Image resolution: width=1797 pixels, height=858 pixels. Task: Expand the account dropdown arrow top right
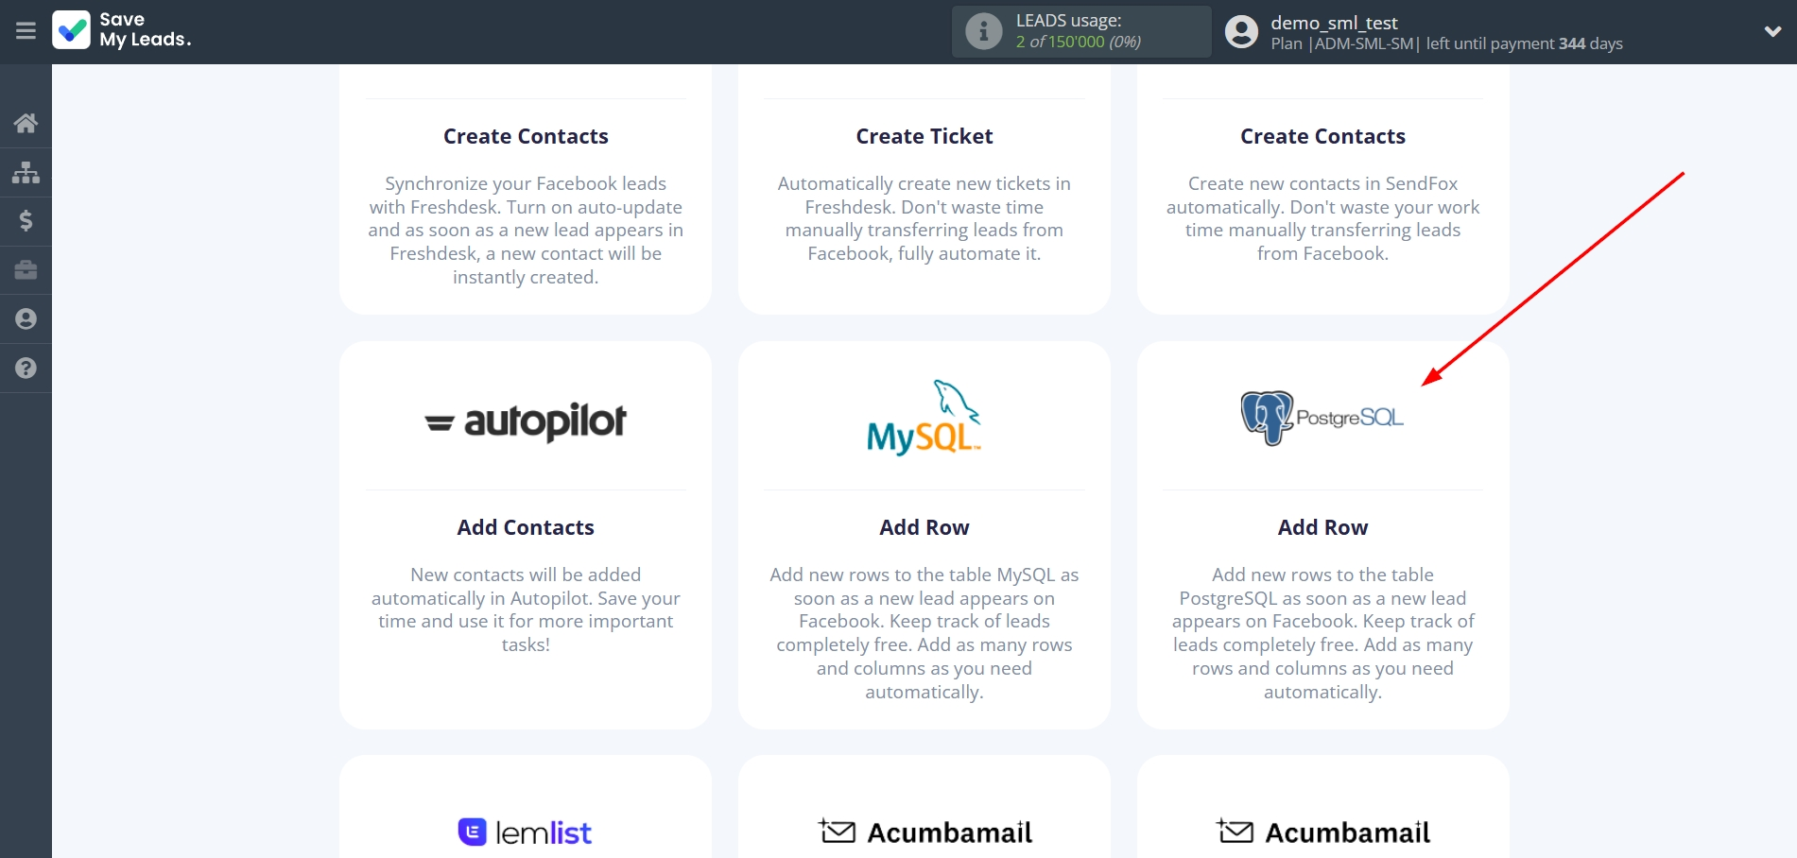(x=1773, y=31)
